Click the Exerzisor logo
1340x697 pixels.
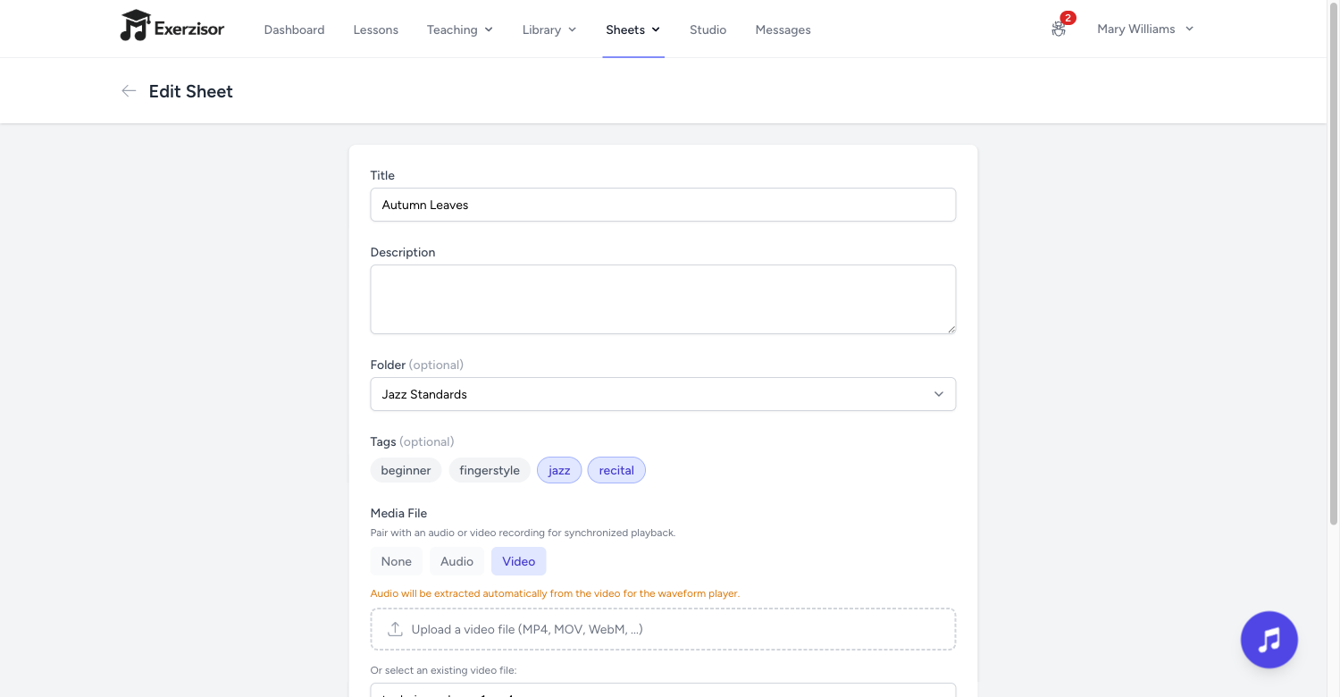[x=172, y=27]
